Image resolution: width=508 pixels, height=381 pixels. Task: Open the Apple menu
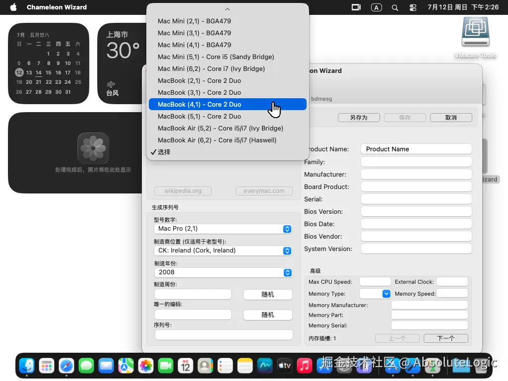pyautogui.click(x=13, y=7)
